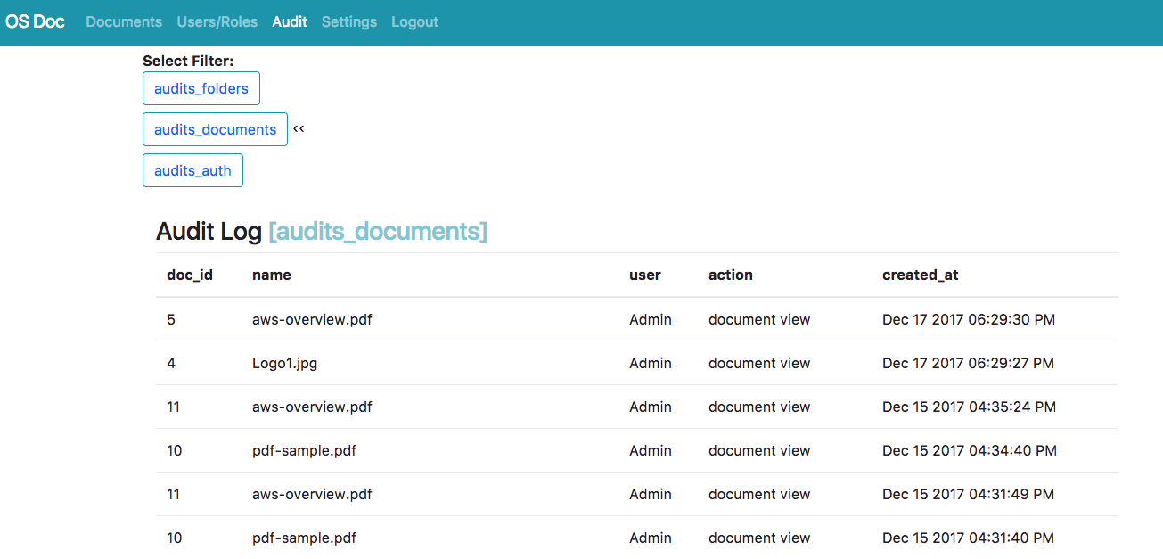Open the Settings page
Screen dimensions: 1163x559
click(x=348, y=21)
